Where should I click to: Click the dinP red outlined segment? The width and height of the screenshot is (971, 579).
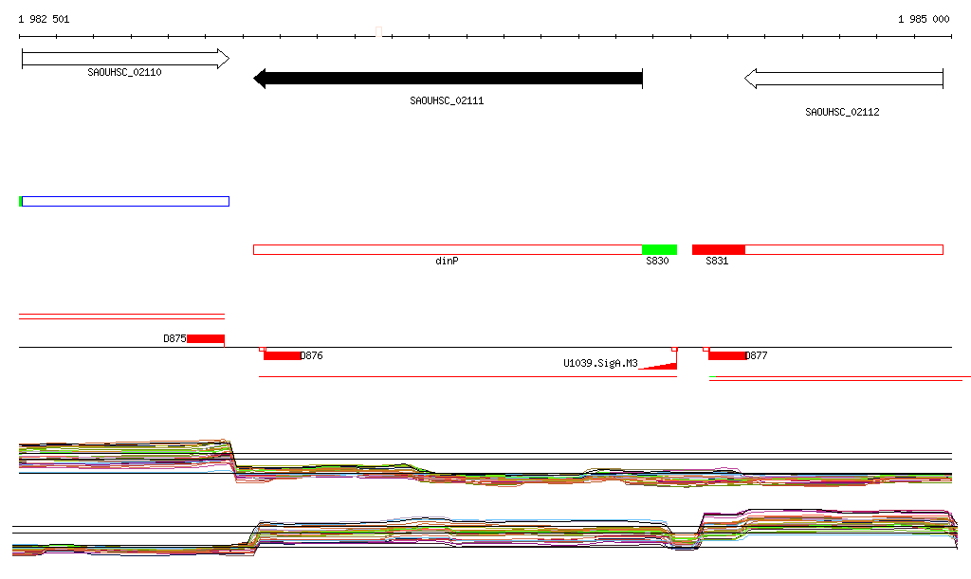point(448,250)
